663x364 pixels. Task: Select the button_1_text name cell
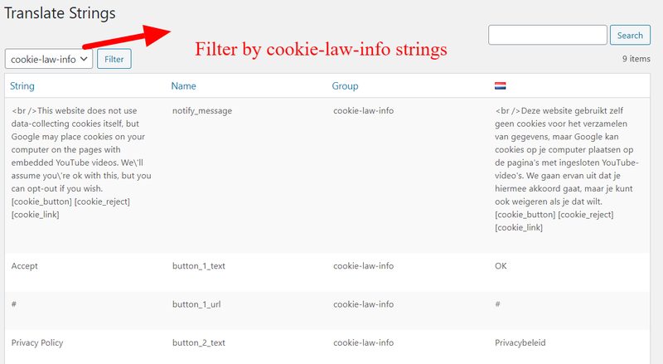coord(199,266)
